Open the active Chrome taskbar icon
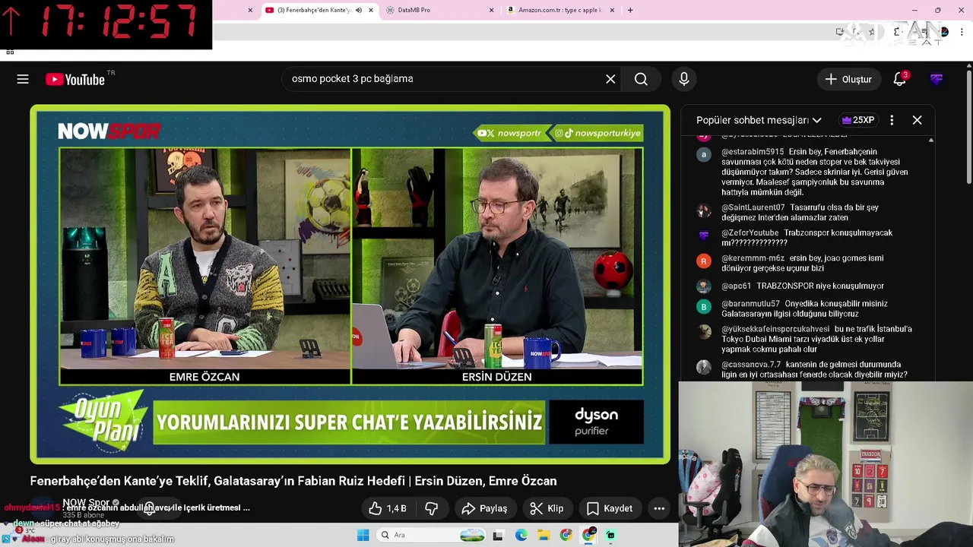Screen dimensions: 973x547 point(588,535)
